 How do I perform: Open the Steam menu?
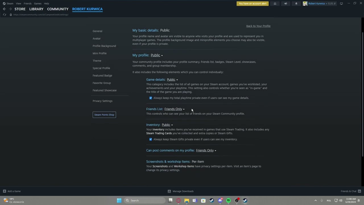point(10,3)
